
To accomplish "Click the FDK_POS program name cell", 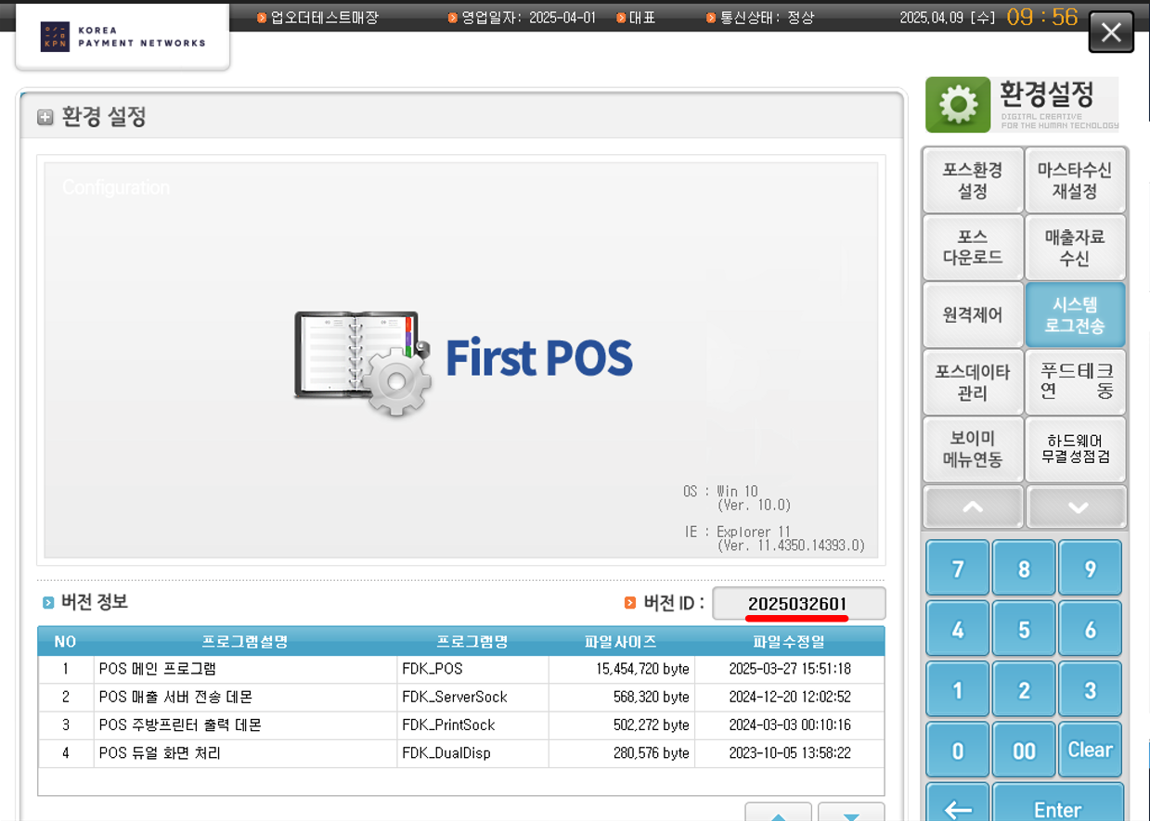I will coord(472,669).
